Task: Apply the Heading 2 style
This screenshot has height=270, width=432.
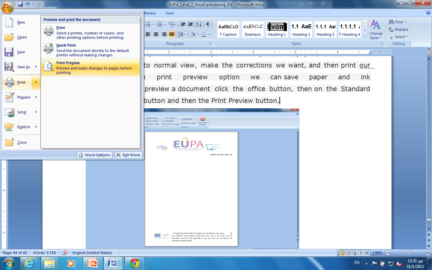Action: pyautogui.click(x=301, y=29)
